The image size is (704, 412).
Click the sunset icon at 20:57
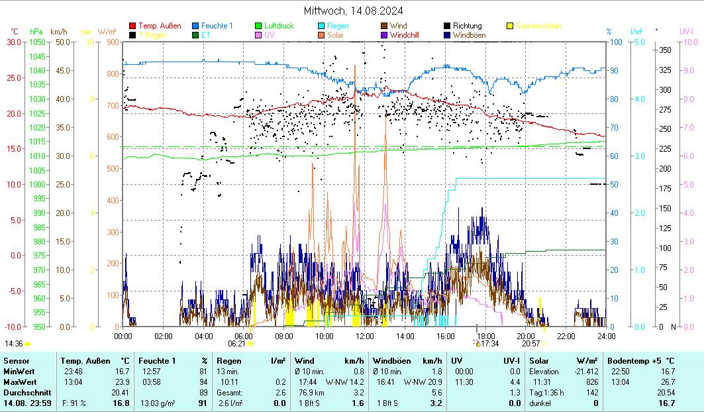click(x=544, y=344)
